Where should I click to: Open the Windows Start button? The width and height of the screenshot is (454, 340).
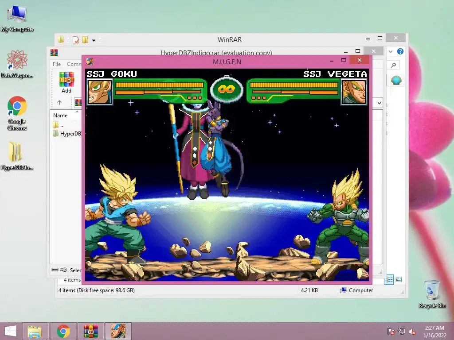(11, 331)
